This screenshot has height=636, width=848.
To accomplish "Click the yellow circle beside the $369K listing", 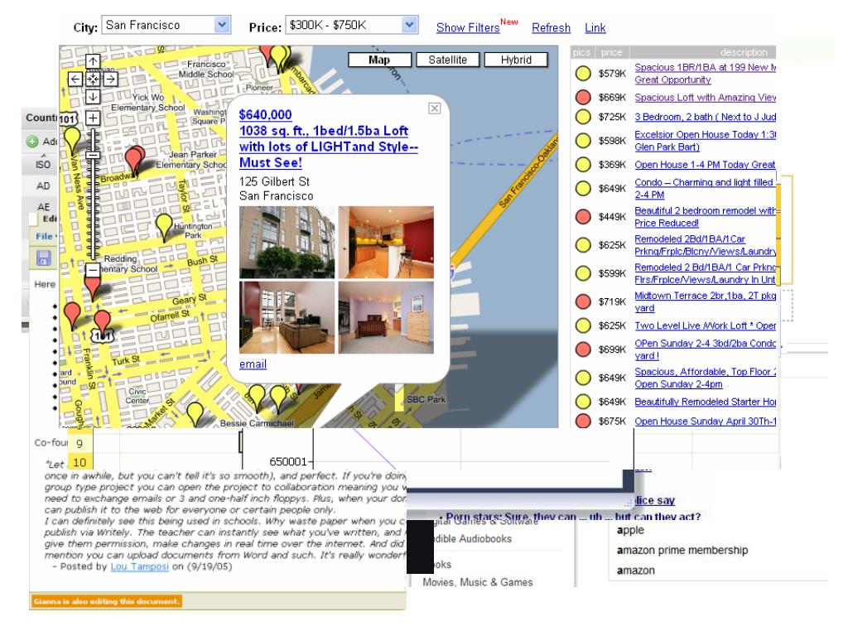I will (x=583, y=165).
